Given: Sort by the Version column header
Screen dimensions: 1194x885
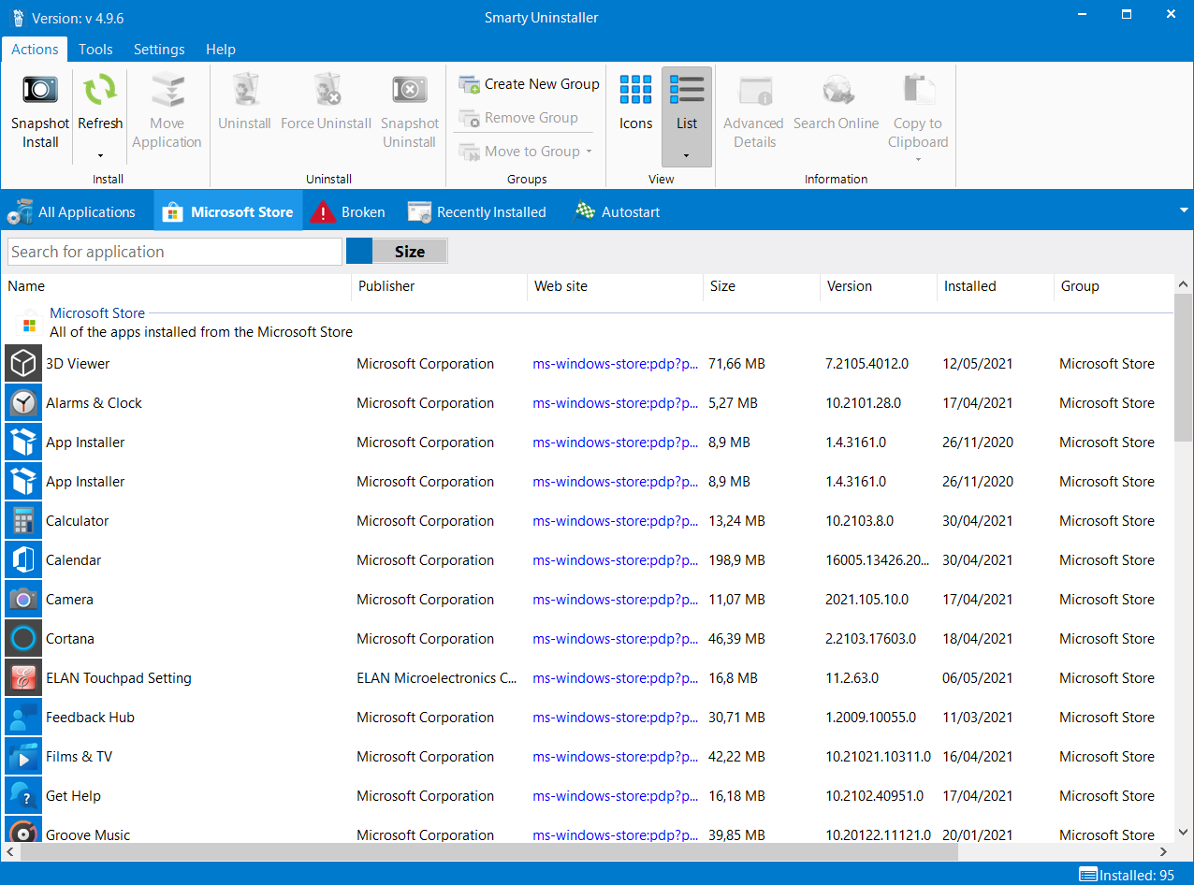Looking at the screenshot, I should [879, 286].
